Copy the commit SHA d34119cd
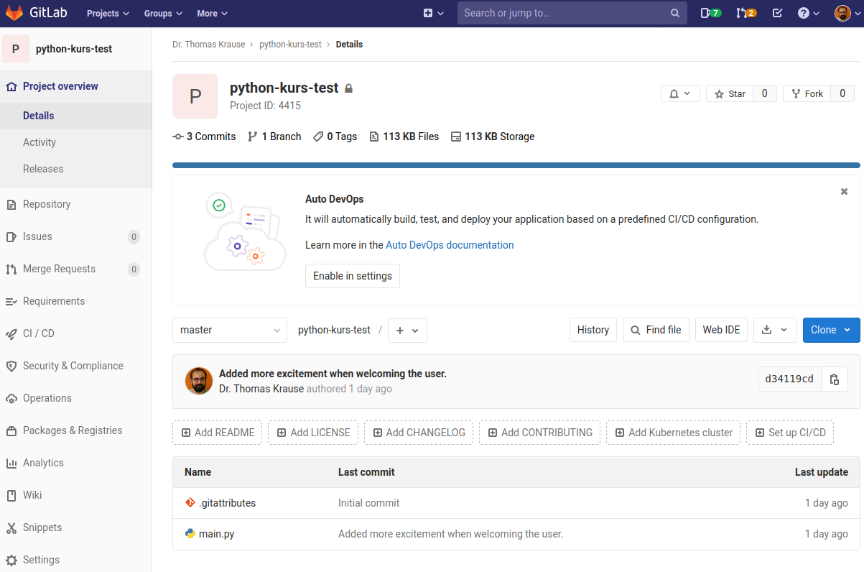Image resolution: width=864 pixels, height=572 pixels. 835,379
